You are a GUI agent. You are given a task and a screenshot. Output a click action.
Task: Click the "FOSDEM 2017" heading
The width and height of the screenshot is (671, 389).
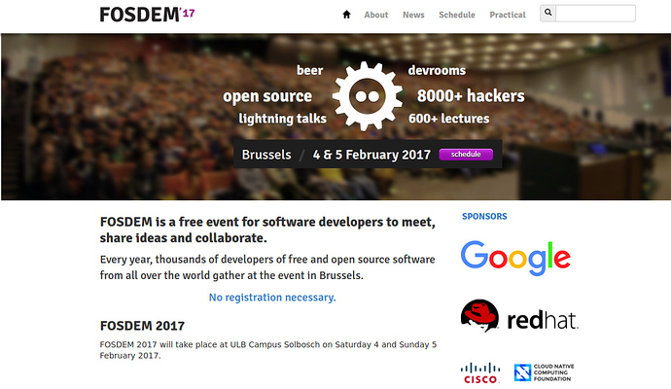point(142,326)
